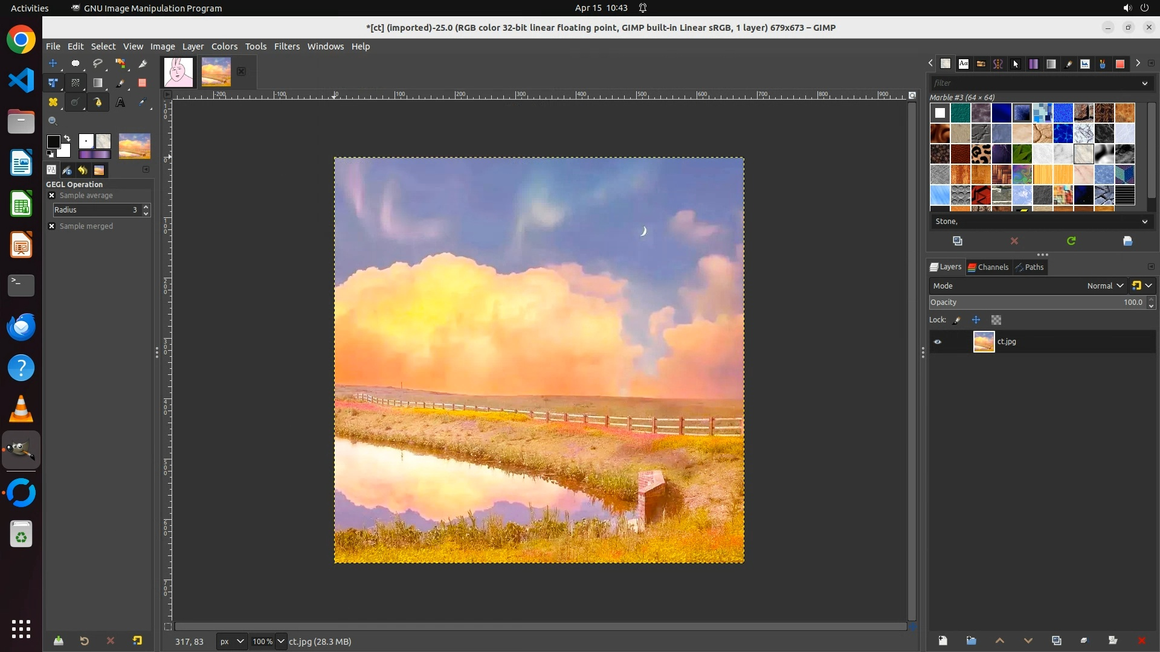Pick the Heal tool icon
Image resolution: width=1160 pixels, height=652 pixels.
53,103
